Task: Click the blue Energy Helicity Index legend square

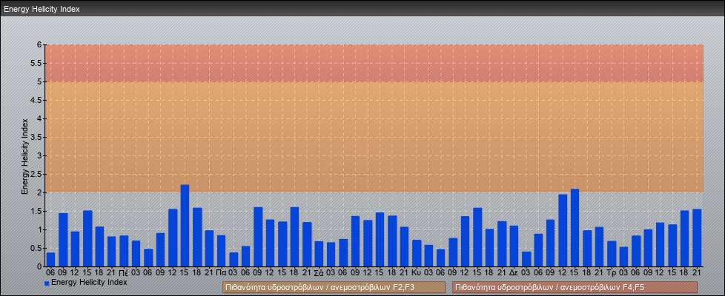Action: 47,283
